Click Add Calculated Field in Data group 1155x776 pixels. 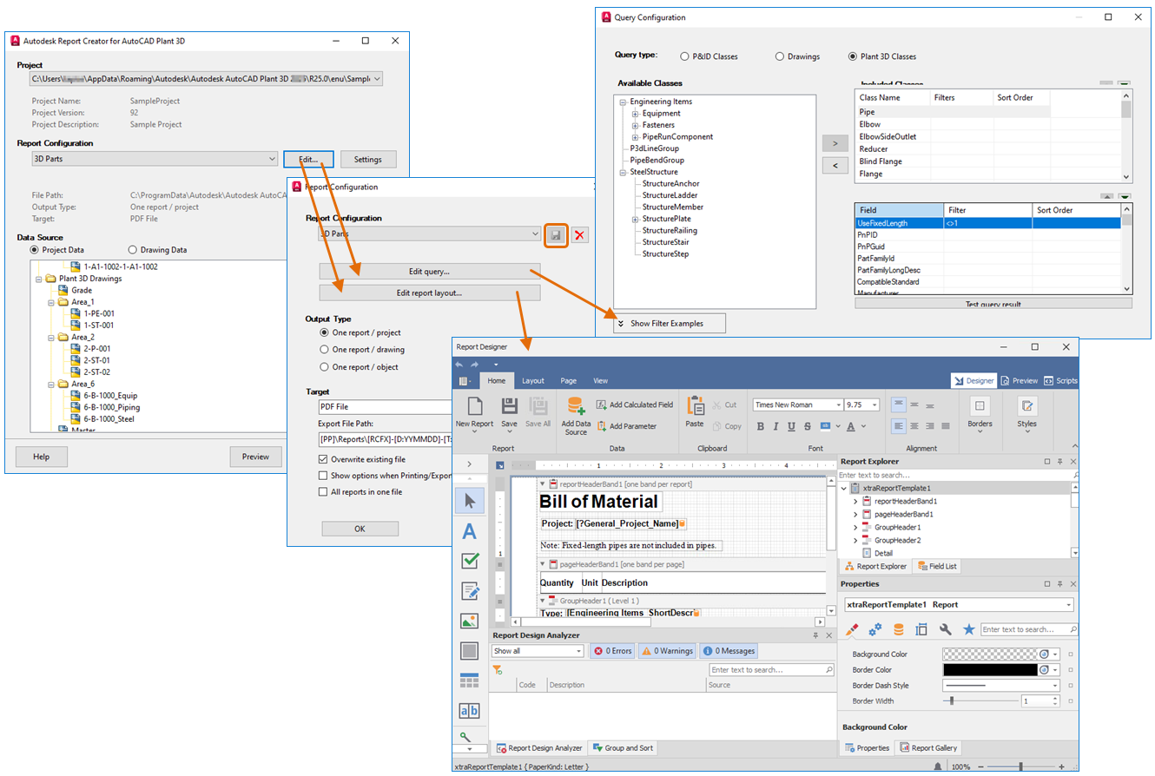634,404
